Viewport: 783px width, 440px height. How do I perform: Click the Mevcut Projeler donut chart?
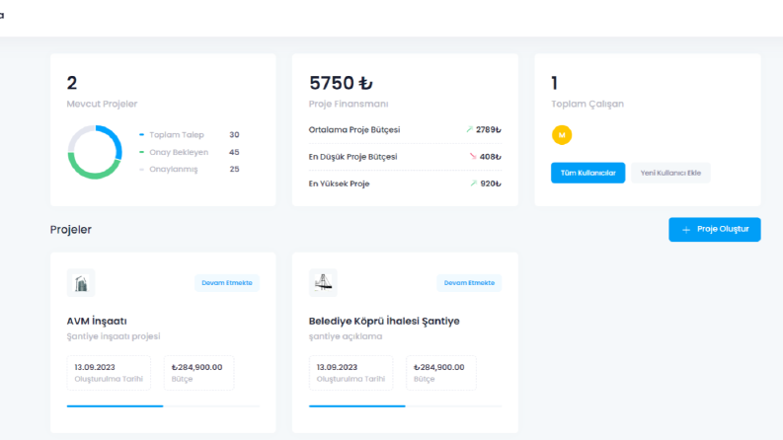pos(95,152)
